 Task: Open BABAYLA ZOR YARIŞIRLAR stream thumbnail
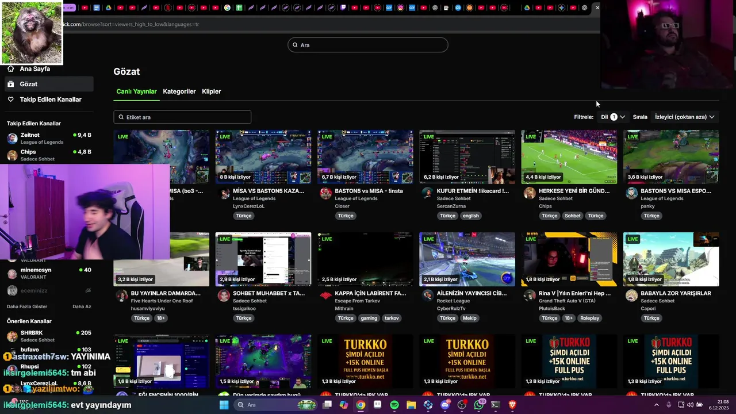click(671, 259)
